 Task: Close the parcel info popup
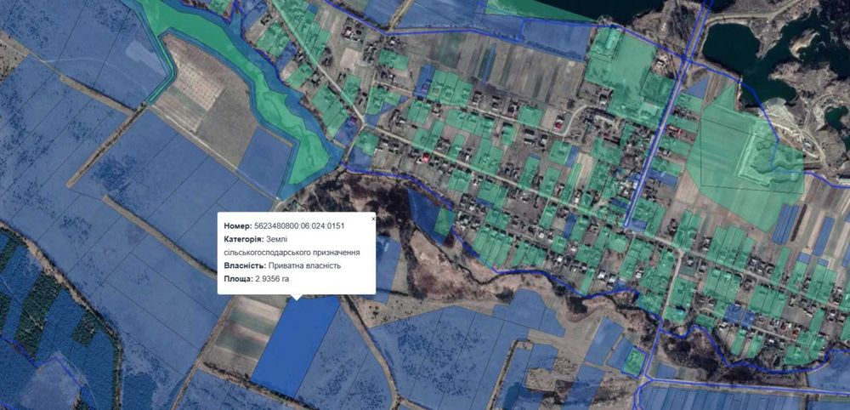pyautogui.click(x=373, y=219)
